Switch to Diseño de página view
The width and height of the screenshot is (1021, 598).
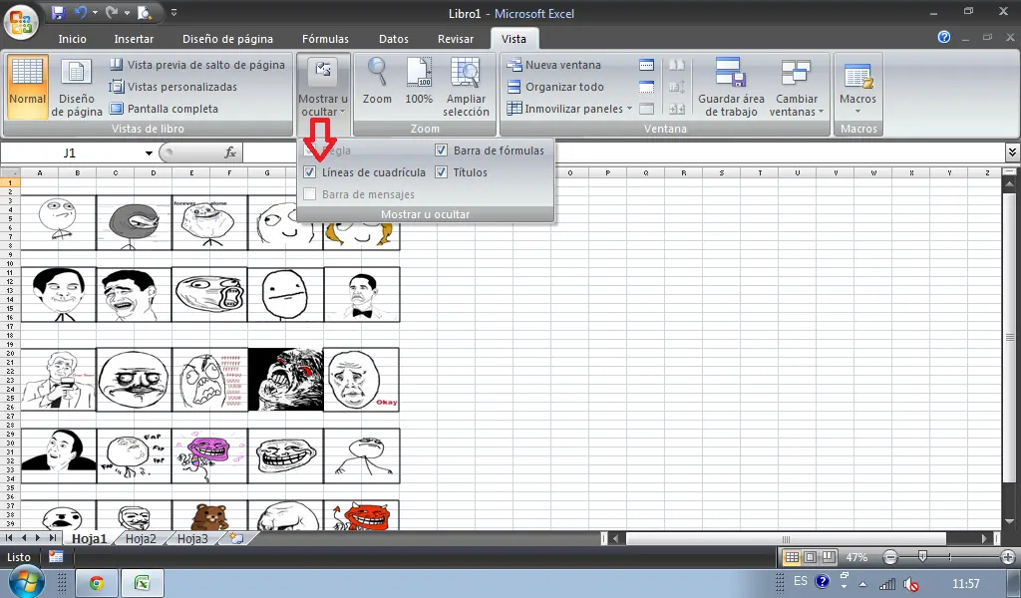(x=77, y=87)
